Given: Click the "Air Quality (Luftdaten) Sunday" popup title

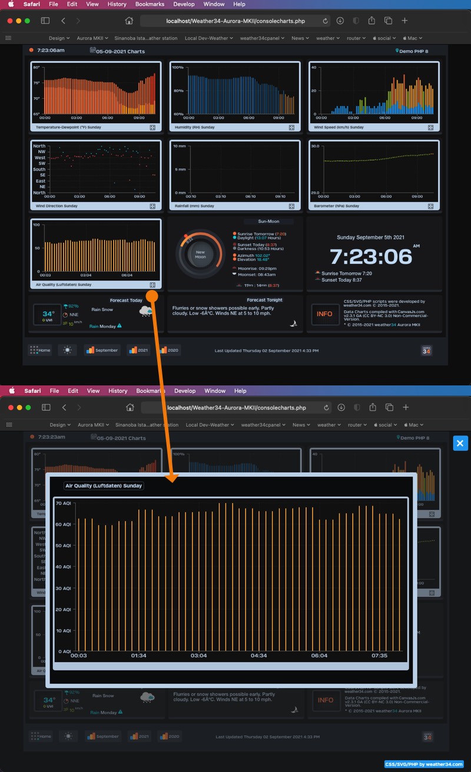Looking at the screenshot, I should click(x=104, y=486).
